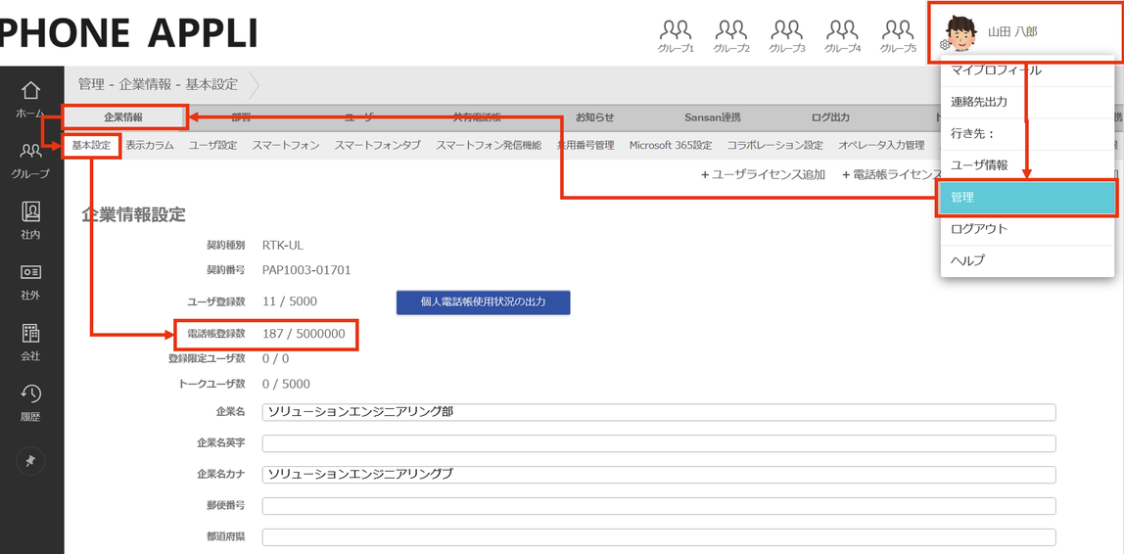Click 個人電話帳使用状況の出力 button

point(483,302)
